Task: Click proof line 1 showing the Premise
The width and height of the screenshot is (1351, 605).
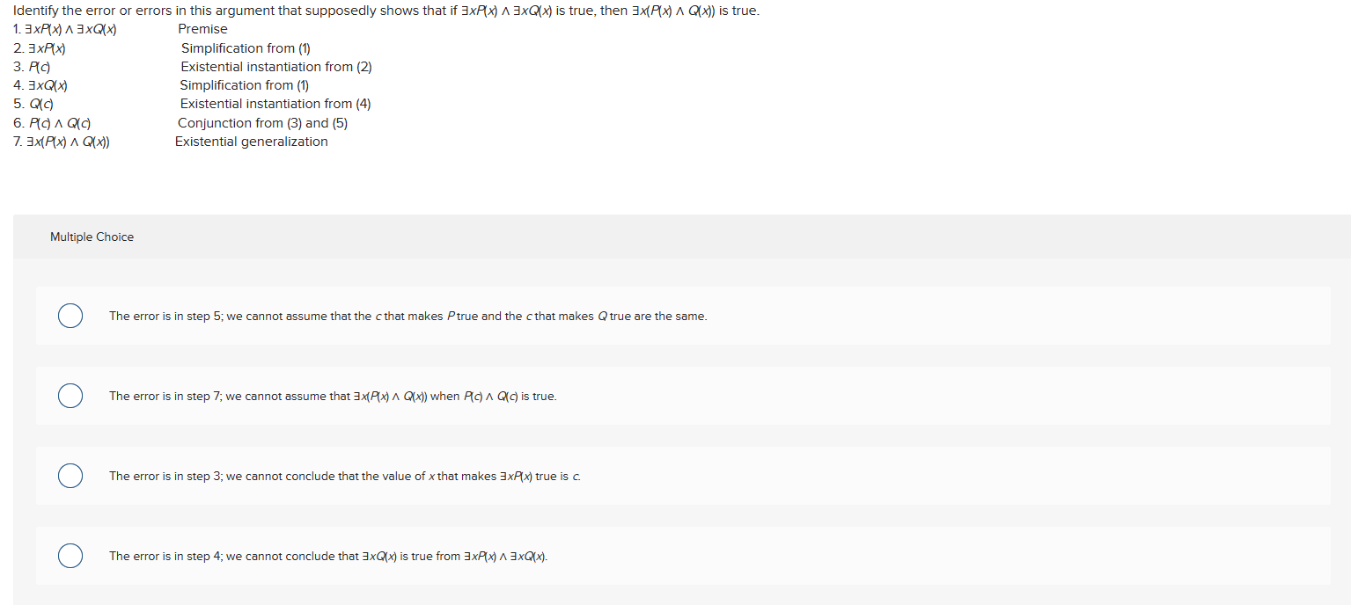Action: [120, 29]
